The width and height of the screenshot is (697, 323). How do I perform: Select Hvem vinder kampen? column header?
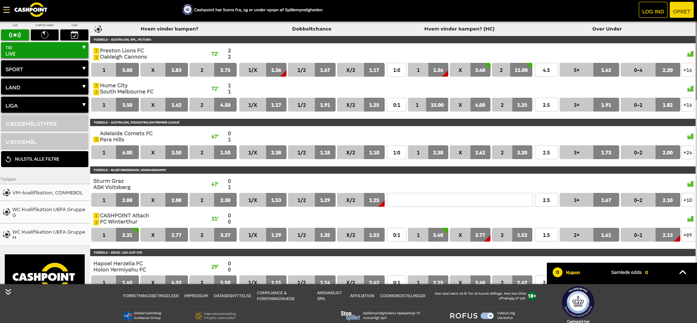pyautogui.click(x=169, y=29)
